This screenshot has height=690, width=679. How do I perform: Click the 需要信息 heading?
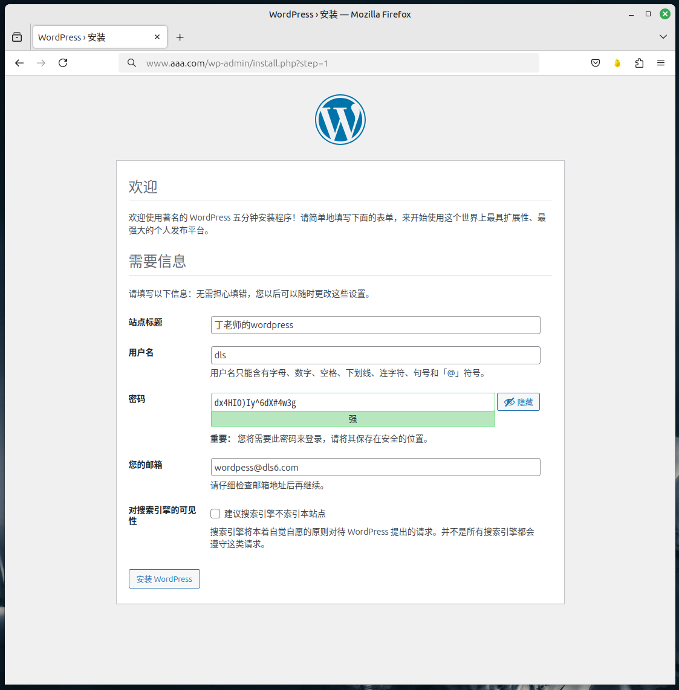click(x=157, y=261)
